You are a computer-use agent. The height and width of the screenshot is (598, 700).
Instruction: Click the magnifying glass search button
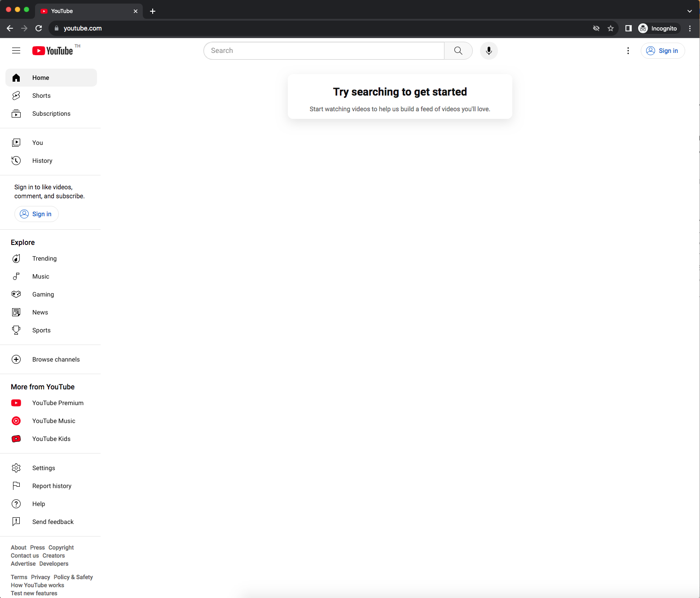point(458,51)
